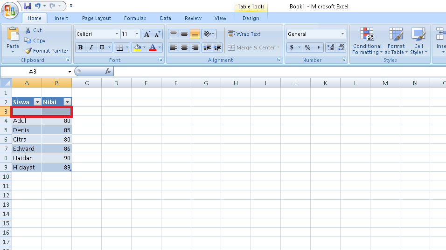The width and height of the screenshot is (446, 250).
Task: Click the Format Painter brush icon
Action: [x=28, y=51]
